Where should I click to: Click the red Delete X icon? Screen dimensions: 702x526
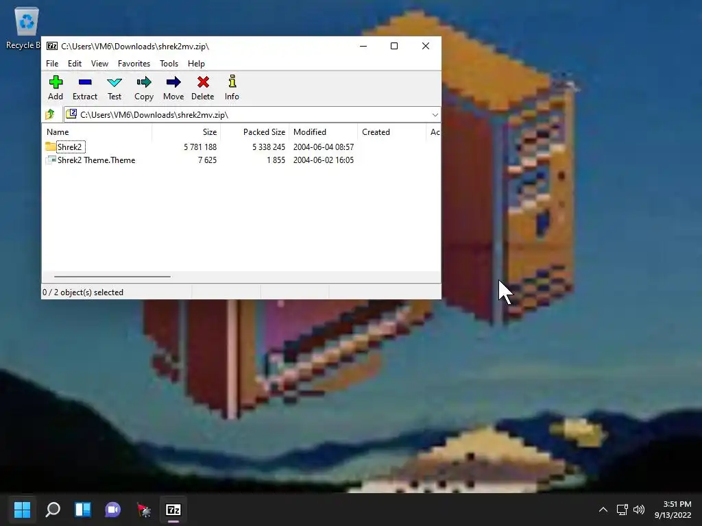pyautogui.click(x=203, y=82)
